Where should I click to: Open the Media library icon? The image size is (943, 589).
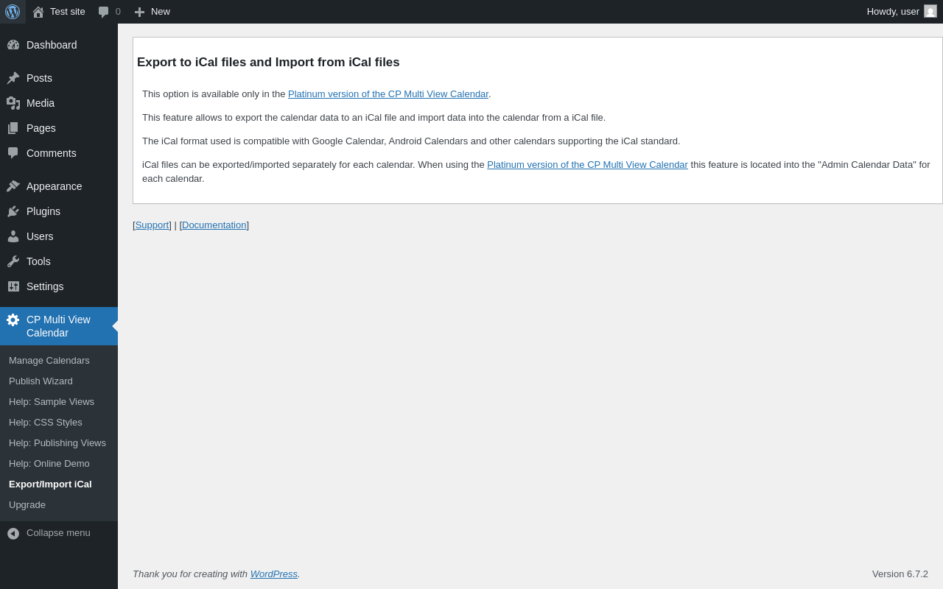point(13,103)
